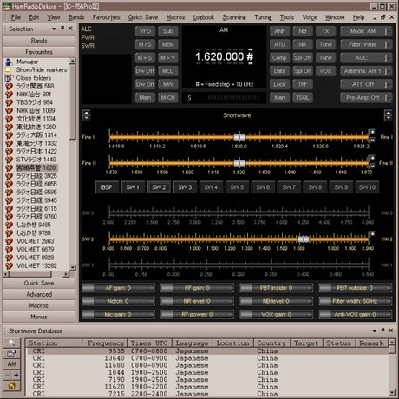Screen dimensions: 399x399
Task: Click the M>V button
Action: coord(168,58)
